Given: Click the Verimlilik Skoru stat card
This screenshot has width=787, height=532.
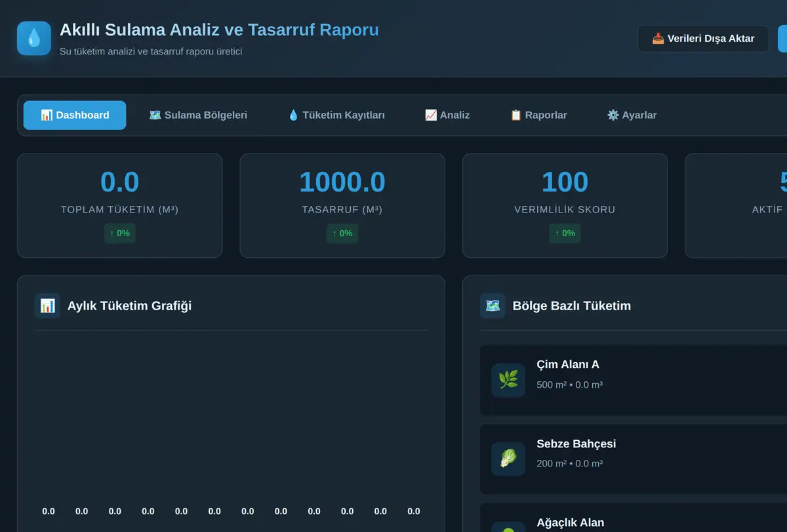Looking at the screenshot, I should pos(565,206).
